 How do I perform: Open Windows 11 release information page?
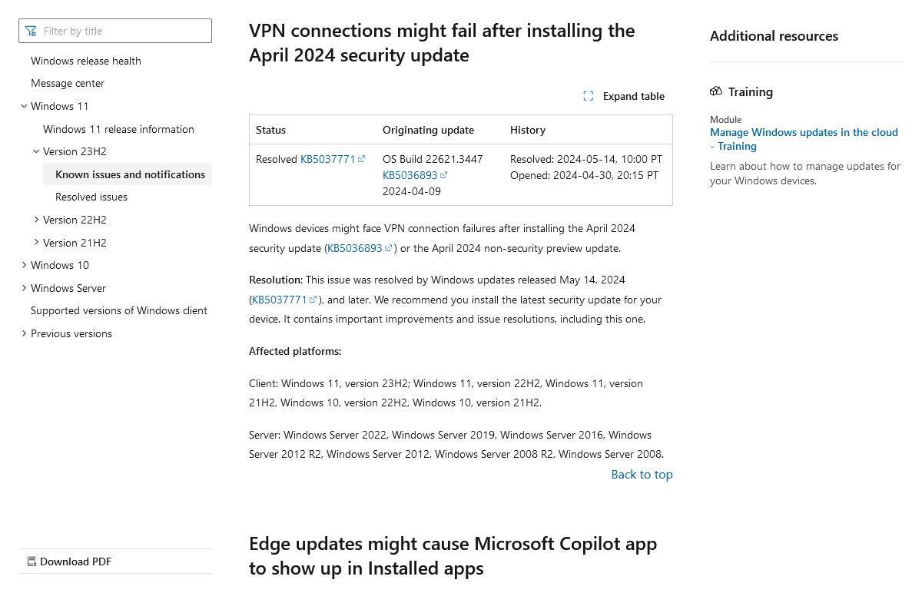(x=118, y=129)
